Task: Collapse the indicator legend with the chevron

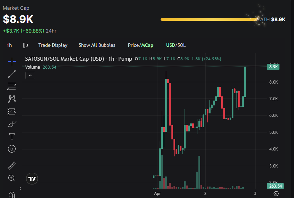Action: pyautogui.click(x=30, y=76)
